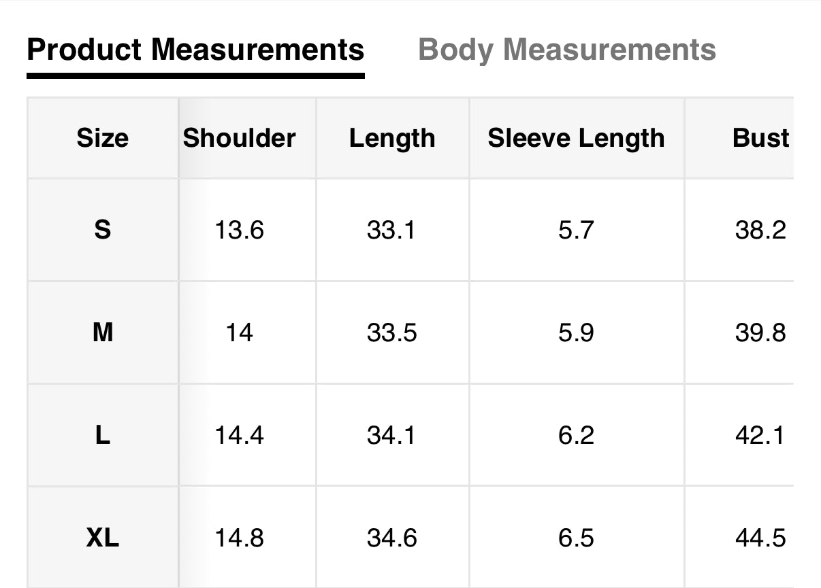The width and height of the screenshot is (821, 588).
Task: Click the Length column header
Action: pyautogui.click(x=392, y=138)
